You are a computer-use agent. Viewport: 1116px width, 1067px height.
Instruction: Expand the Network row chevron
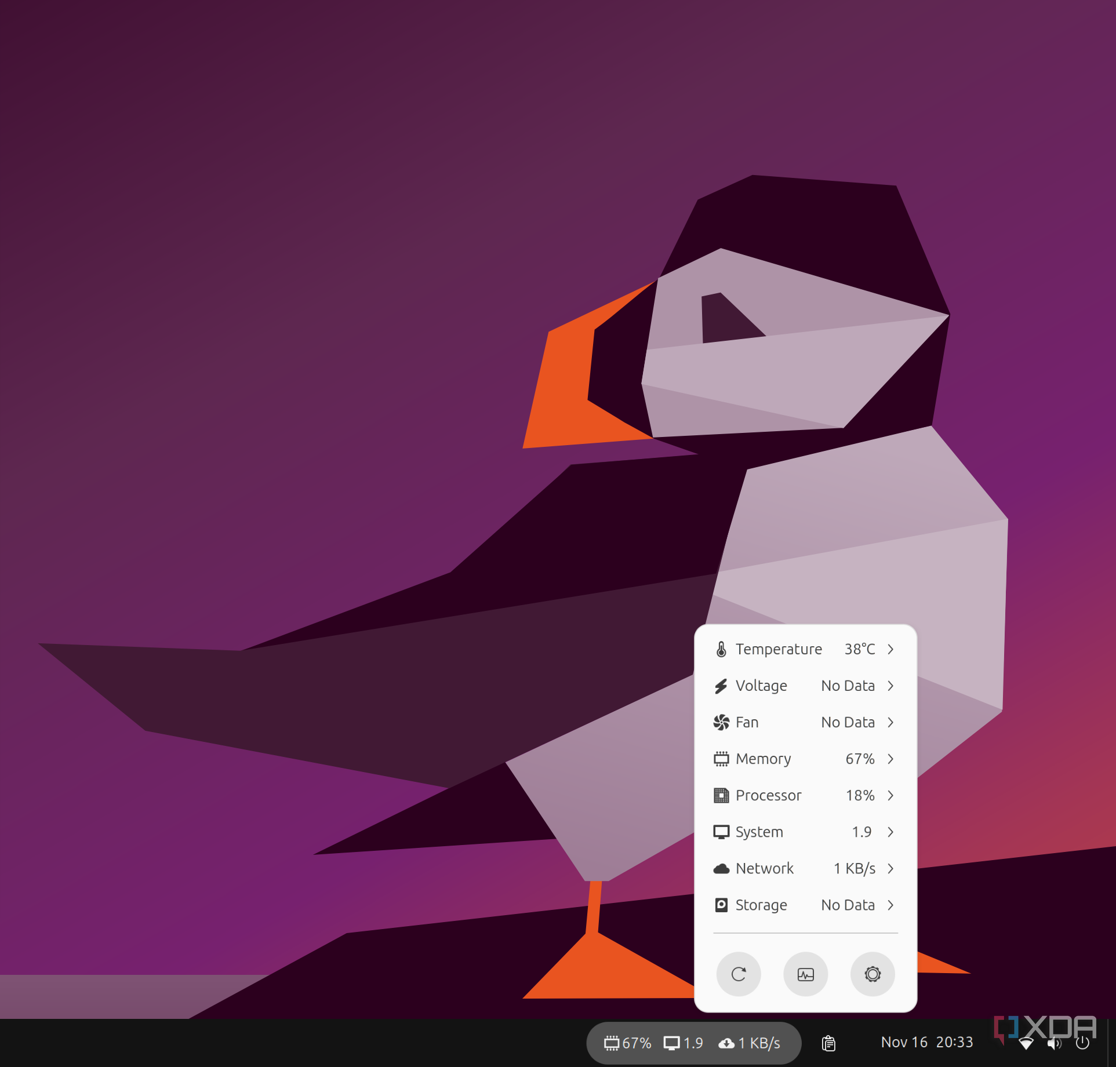(x=890, y=868)
